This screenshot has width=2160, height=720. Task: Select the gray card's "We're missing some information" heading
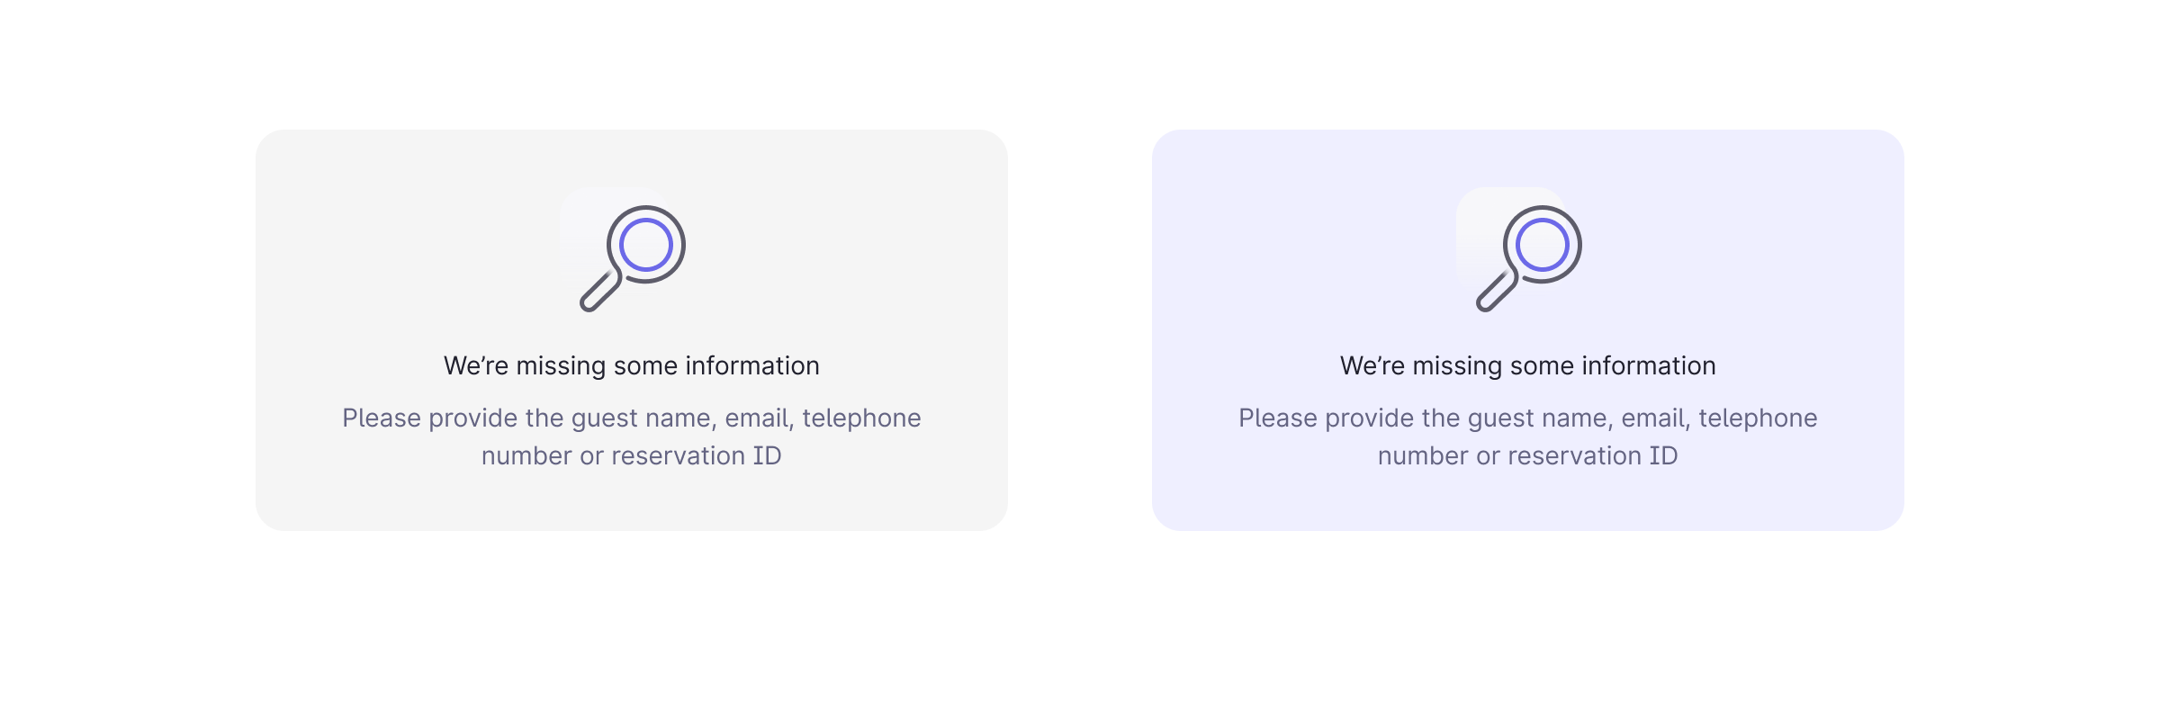[x=631, y=366]
